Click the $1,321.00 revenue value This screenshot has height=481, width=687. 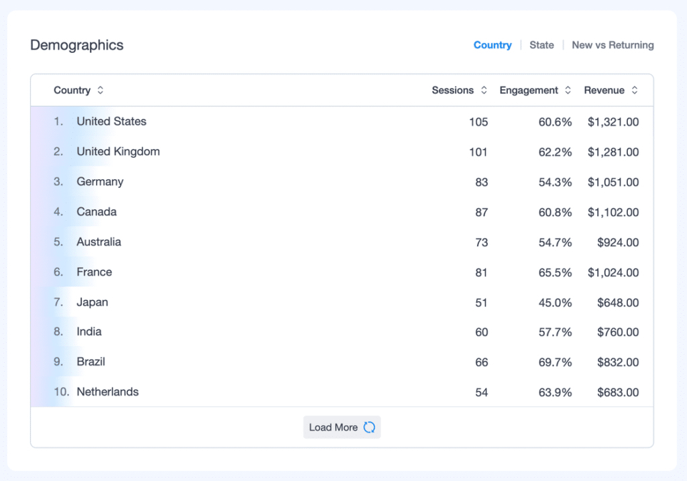click(x=613, y=122)
